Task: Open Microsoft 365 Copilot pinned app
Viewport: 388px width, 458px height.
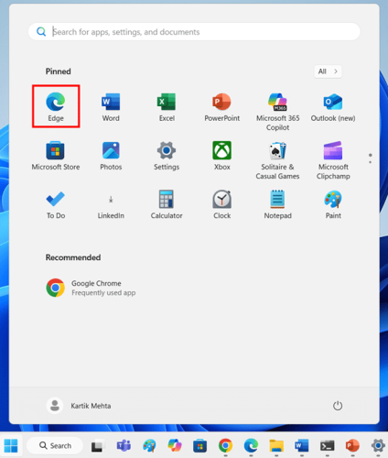Action: point(277,112)
